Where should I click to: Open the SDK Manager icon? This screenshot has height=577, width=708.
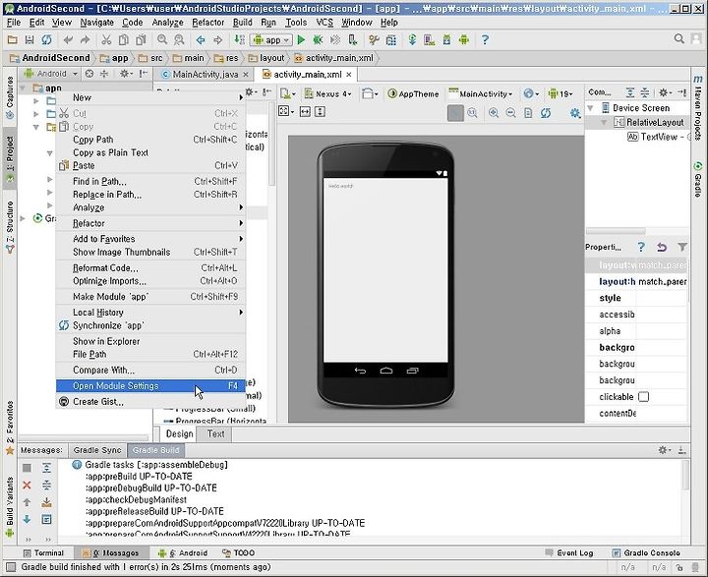446,40
